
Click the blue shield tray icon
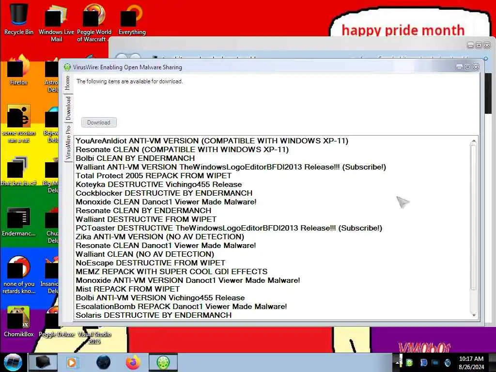(x=423, y=362)
